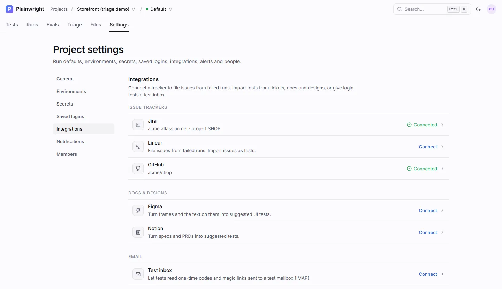Click the Search input field
The image size is (502, 289).
pyautogui.click(x=432, y=9)
